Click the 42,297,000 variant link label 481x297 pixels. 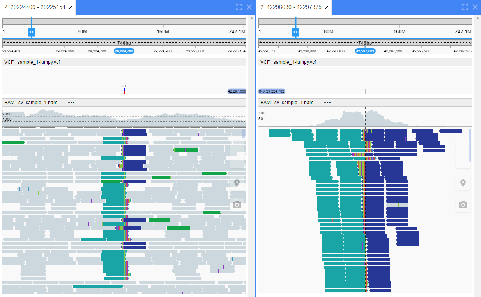(236, 91)
